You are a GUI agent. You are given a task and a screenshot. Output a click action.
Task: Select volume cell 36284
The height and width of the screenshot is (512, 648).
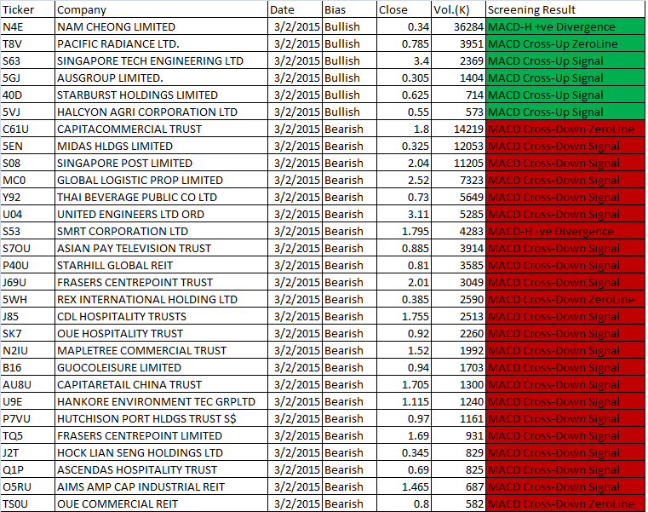pos(458,26)
